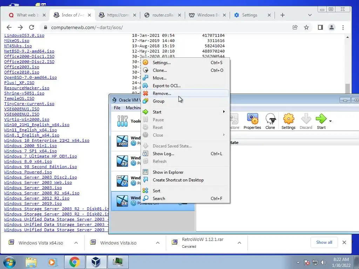
Task: Click the orange gear Settings menu icon
Action: [x=145, y=62]
